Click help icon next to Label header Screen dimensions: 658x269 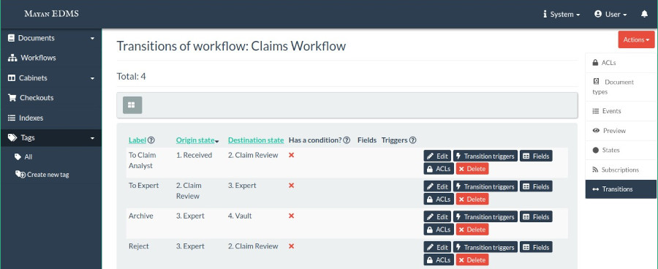[151, 140]
